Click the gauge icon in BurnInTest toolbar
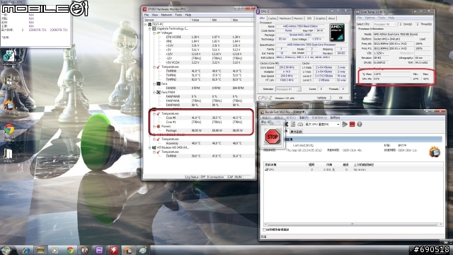This screenshot has width=453, height=255. tap(300, 125)
